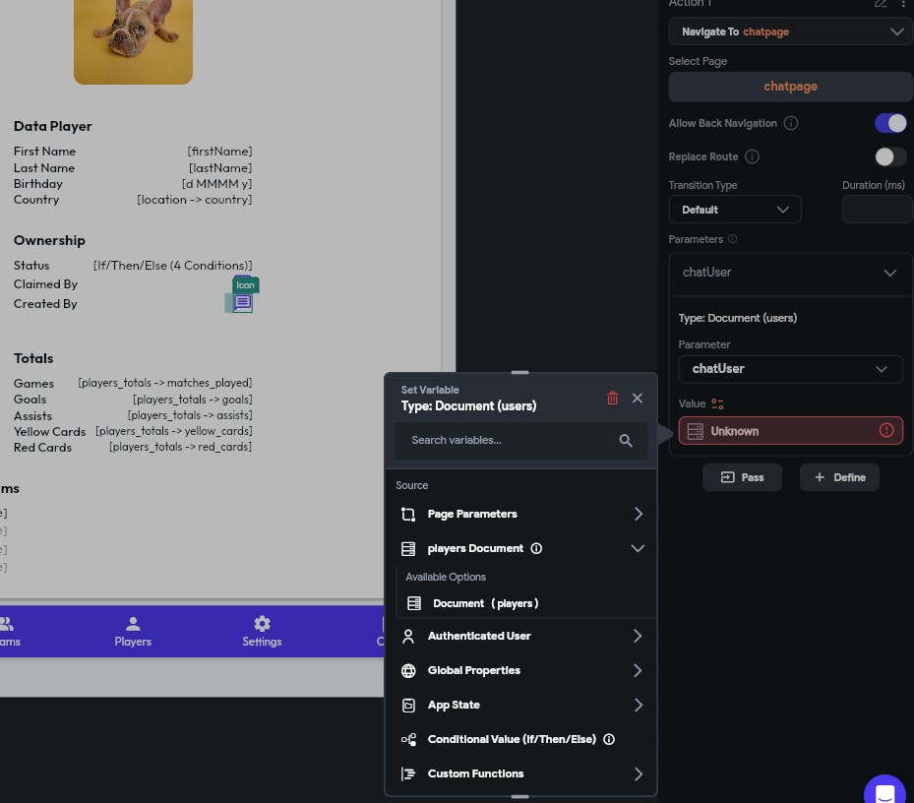
Task: Go to Settings tab in nav bar
Action: coord(262,632)
